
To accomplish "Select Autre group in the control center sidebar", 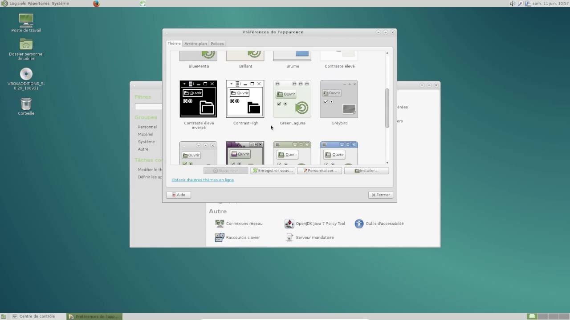I will pos(143,149).
